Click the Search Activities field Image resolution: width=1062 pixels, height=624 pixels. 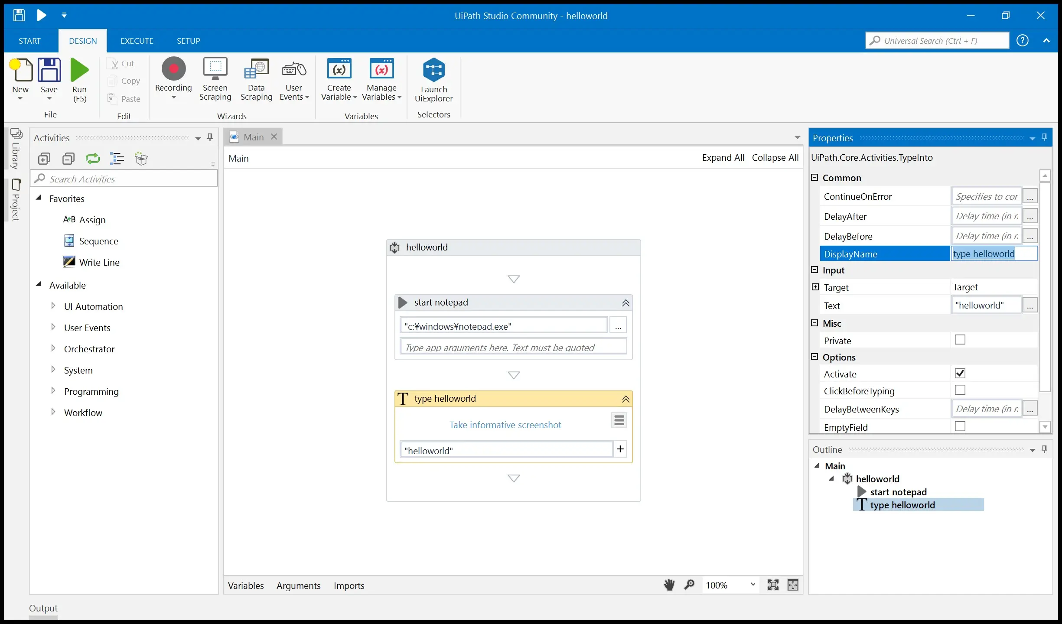click(x=124, y=179)
